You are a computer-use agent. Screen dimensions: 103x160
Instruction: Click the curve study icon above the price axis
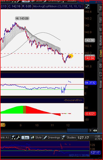(x=87, y=6)
